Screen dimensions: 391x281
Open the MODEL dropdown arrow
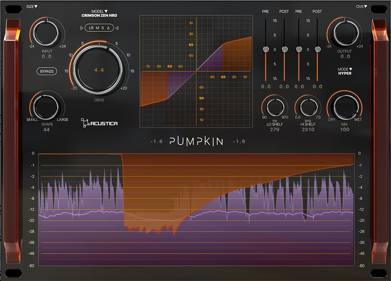106,11
